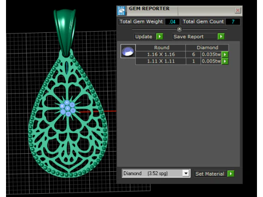The height and width of the screenshot is (197, 263).
Task: Click the quantity 6 cell
Action: 193,54
